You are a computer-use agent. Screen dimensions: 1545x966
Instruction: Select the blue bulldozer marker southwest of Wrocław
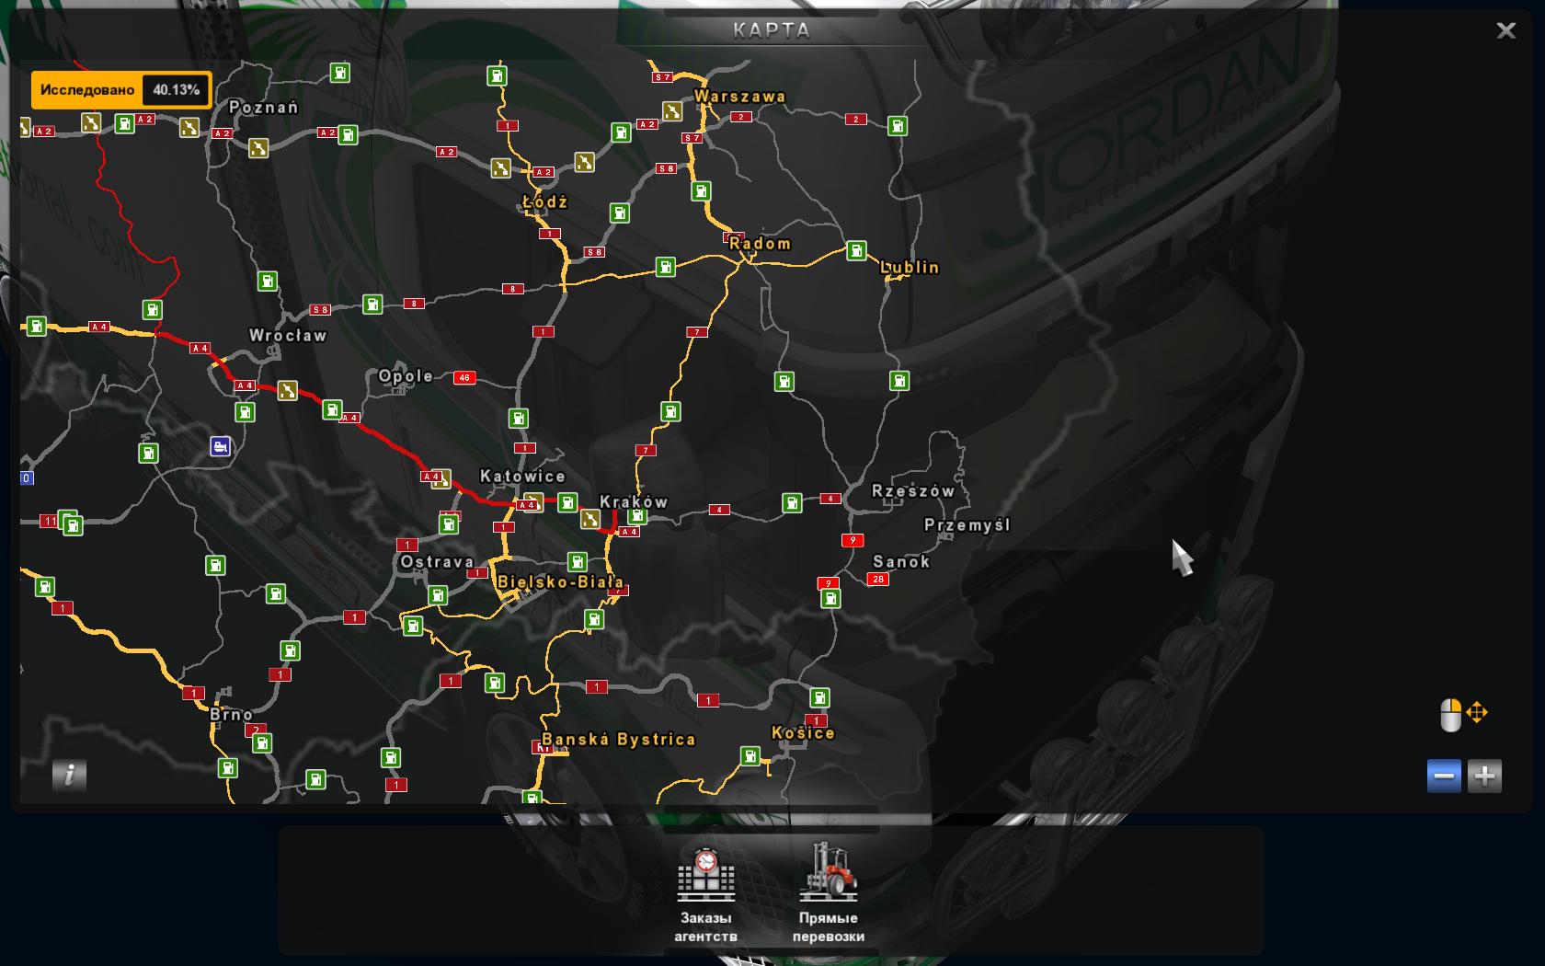pyautogui.click(x=220, y=446)
